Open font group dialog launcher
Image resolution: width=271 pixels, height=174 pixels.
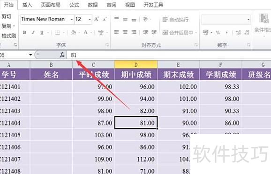tap(107, 45)
